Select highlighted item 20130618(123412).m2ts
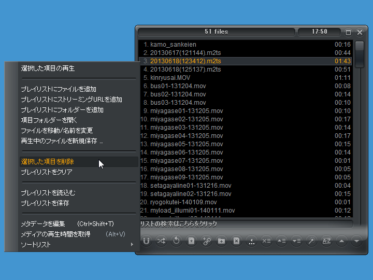373x280 pixels. (246, 61)
